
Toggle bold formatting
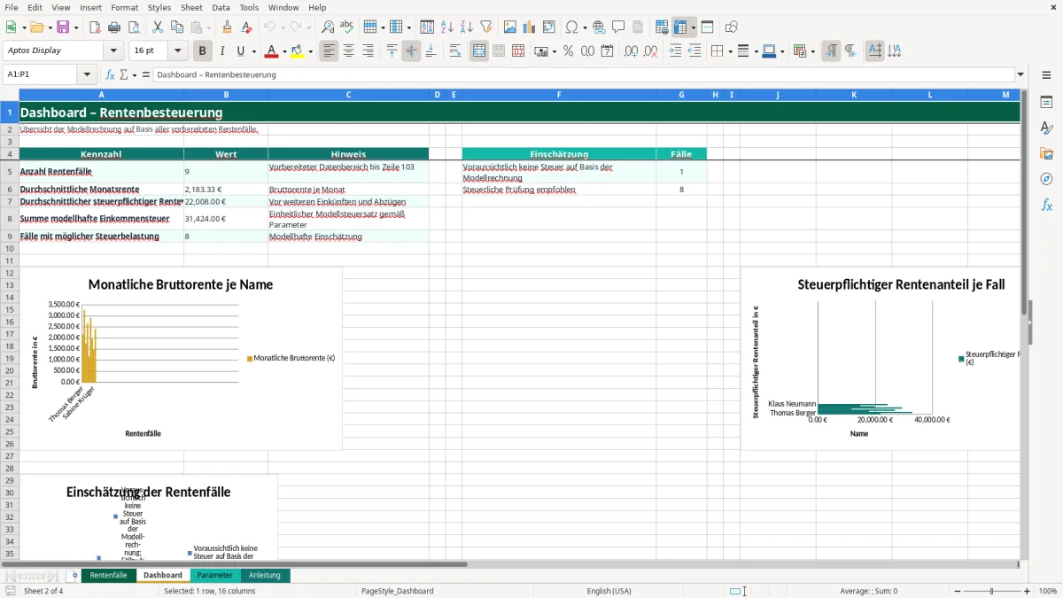tap(203, 51)
